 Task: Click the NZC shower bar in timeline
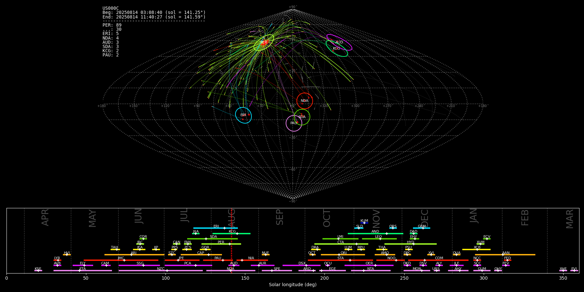click(x=161, y=271)
